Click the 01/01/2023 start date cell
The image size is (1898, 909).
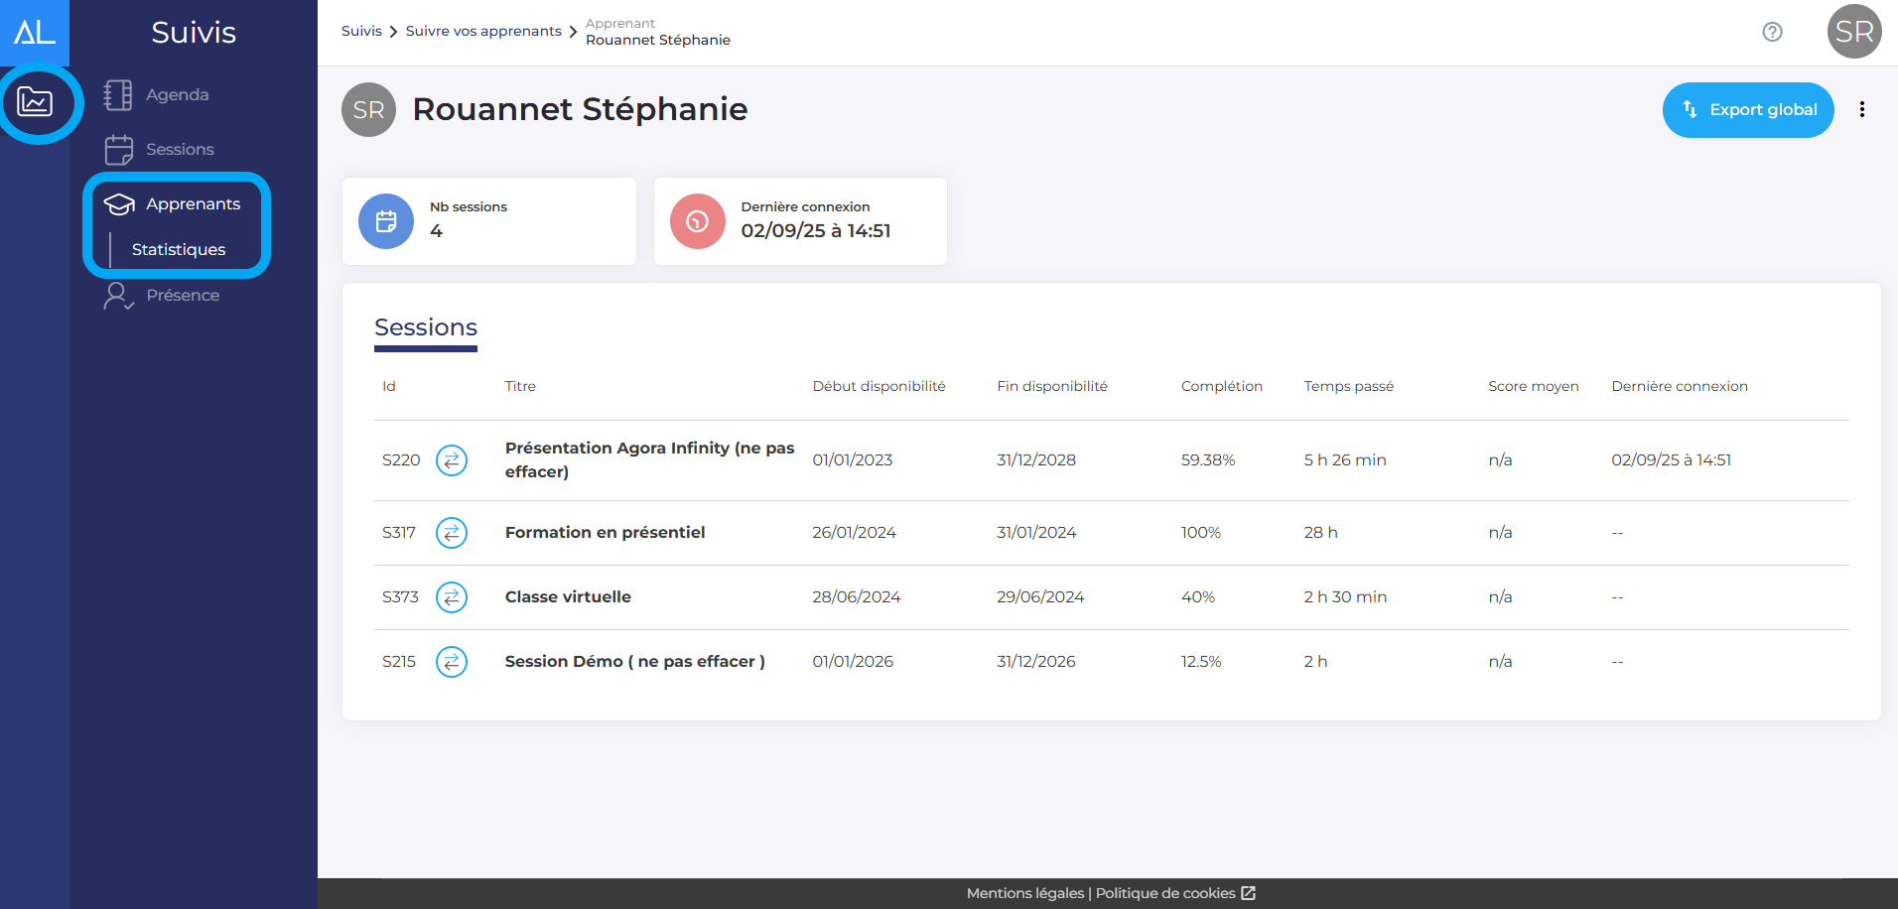[853, 459]
